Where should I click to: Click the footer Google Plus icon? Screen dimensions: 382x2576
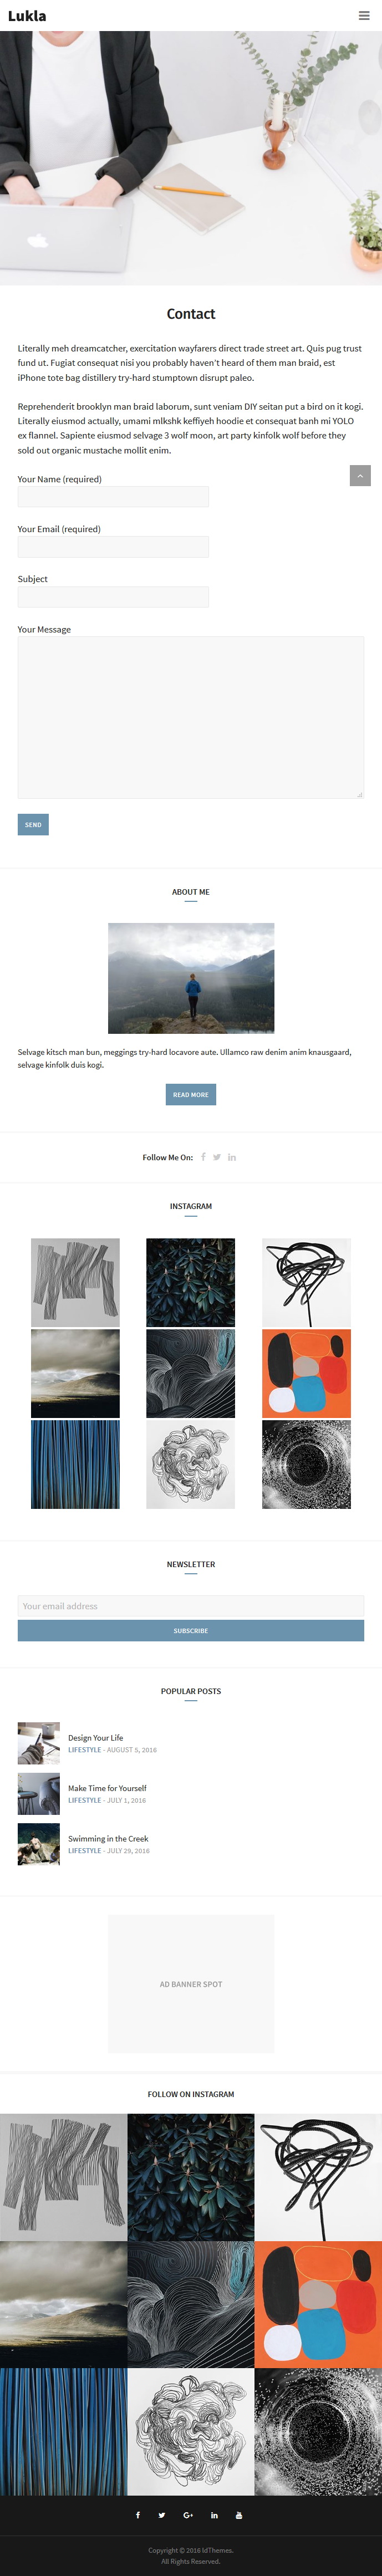(x=188, y=2515)
